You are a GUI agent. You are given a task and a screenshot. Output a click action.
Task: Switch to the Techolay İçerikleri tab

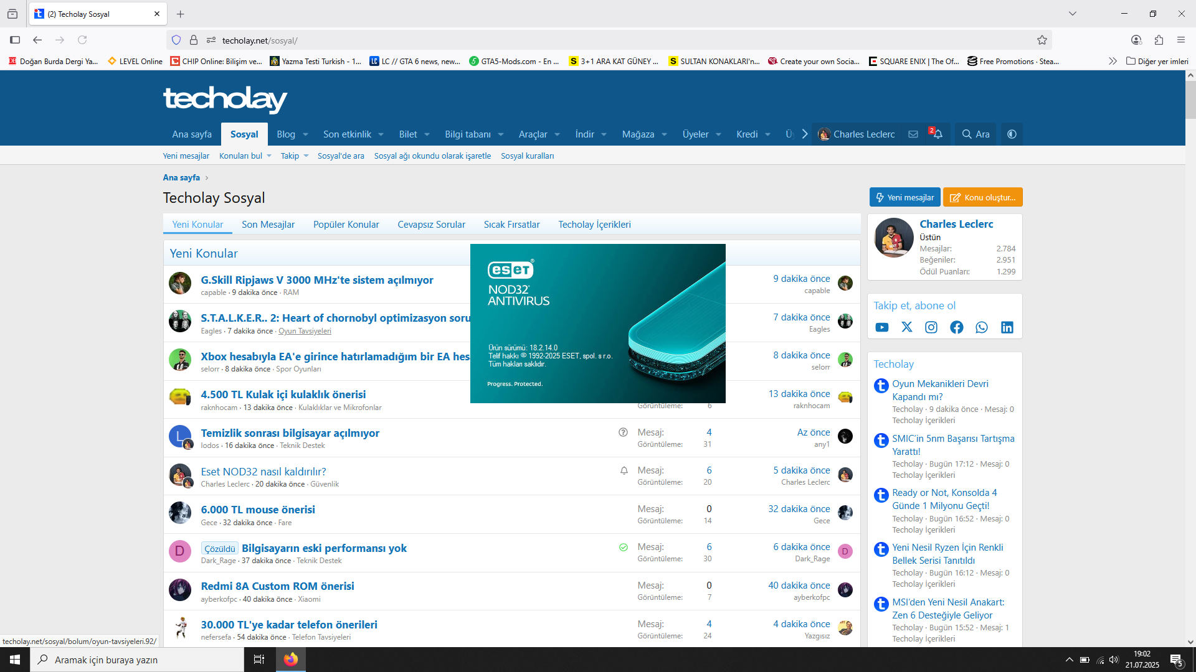click(594, 225)
